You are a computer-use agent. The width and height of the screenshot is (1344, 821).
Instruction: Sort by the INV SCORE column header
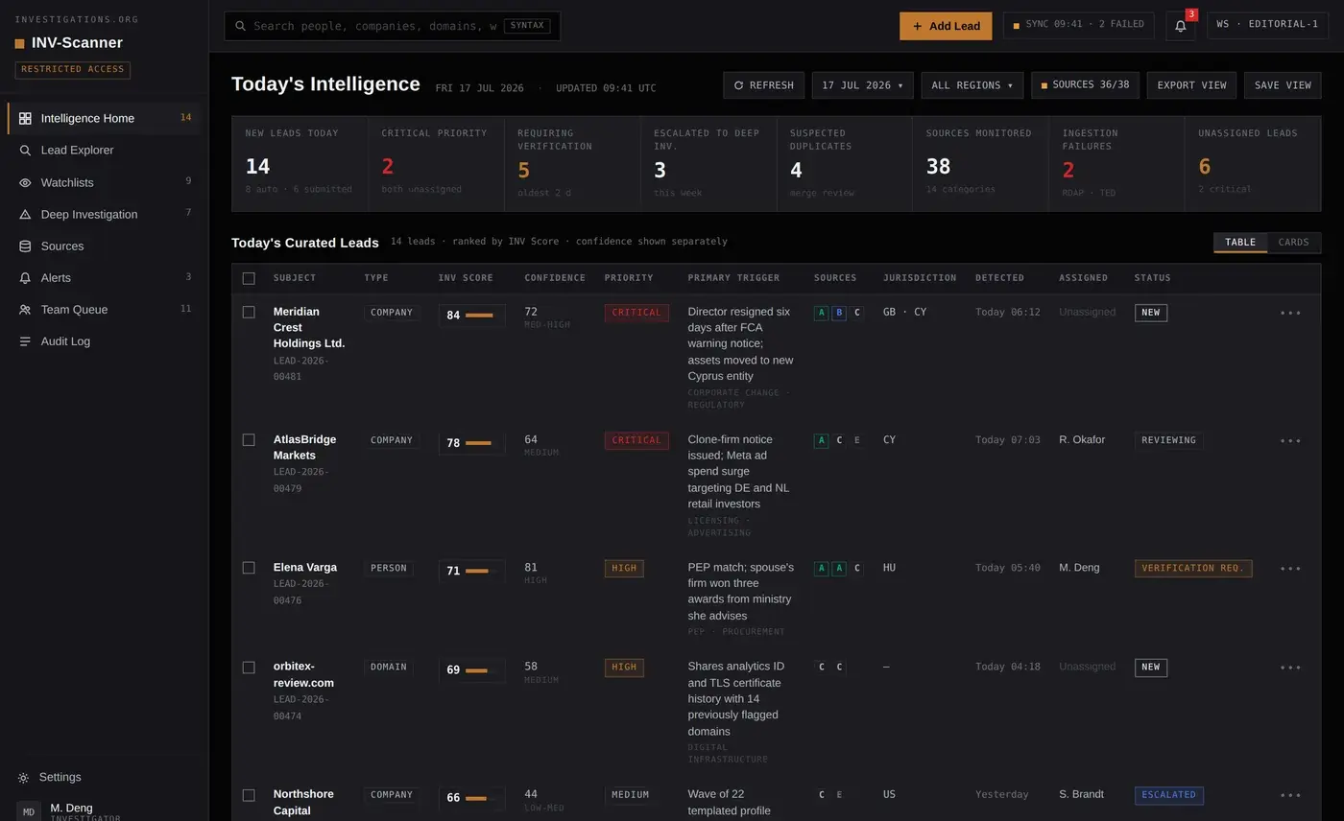click(x=466, y=278)
